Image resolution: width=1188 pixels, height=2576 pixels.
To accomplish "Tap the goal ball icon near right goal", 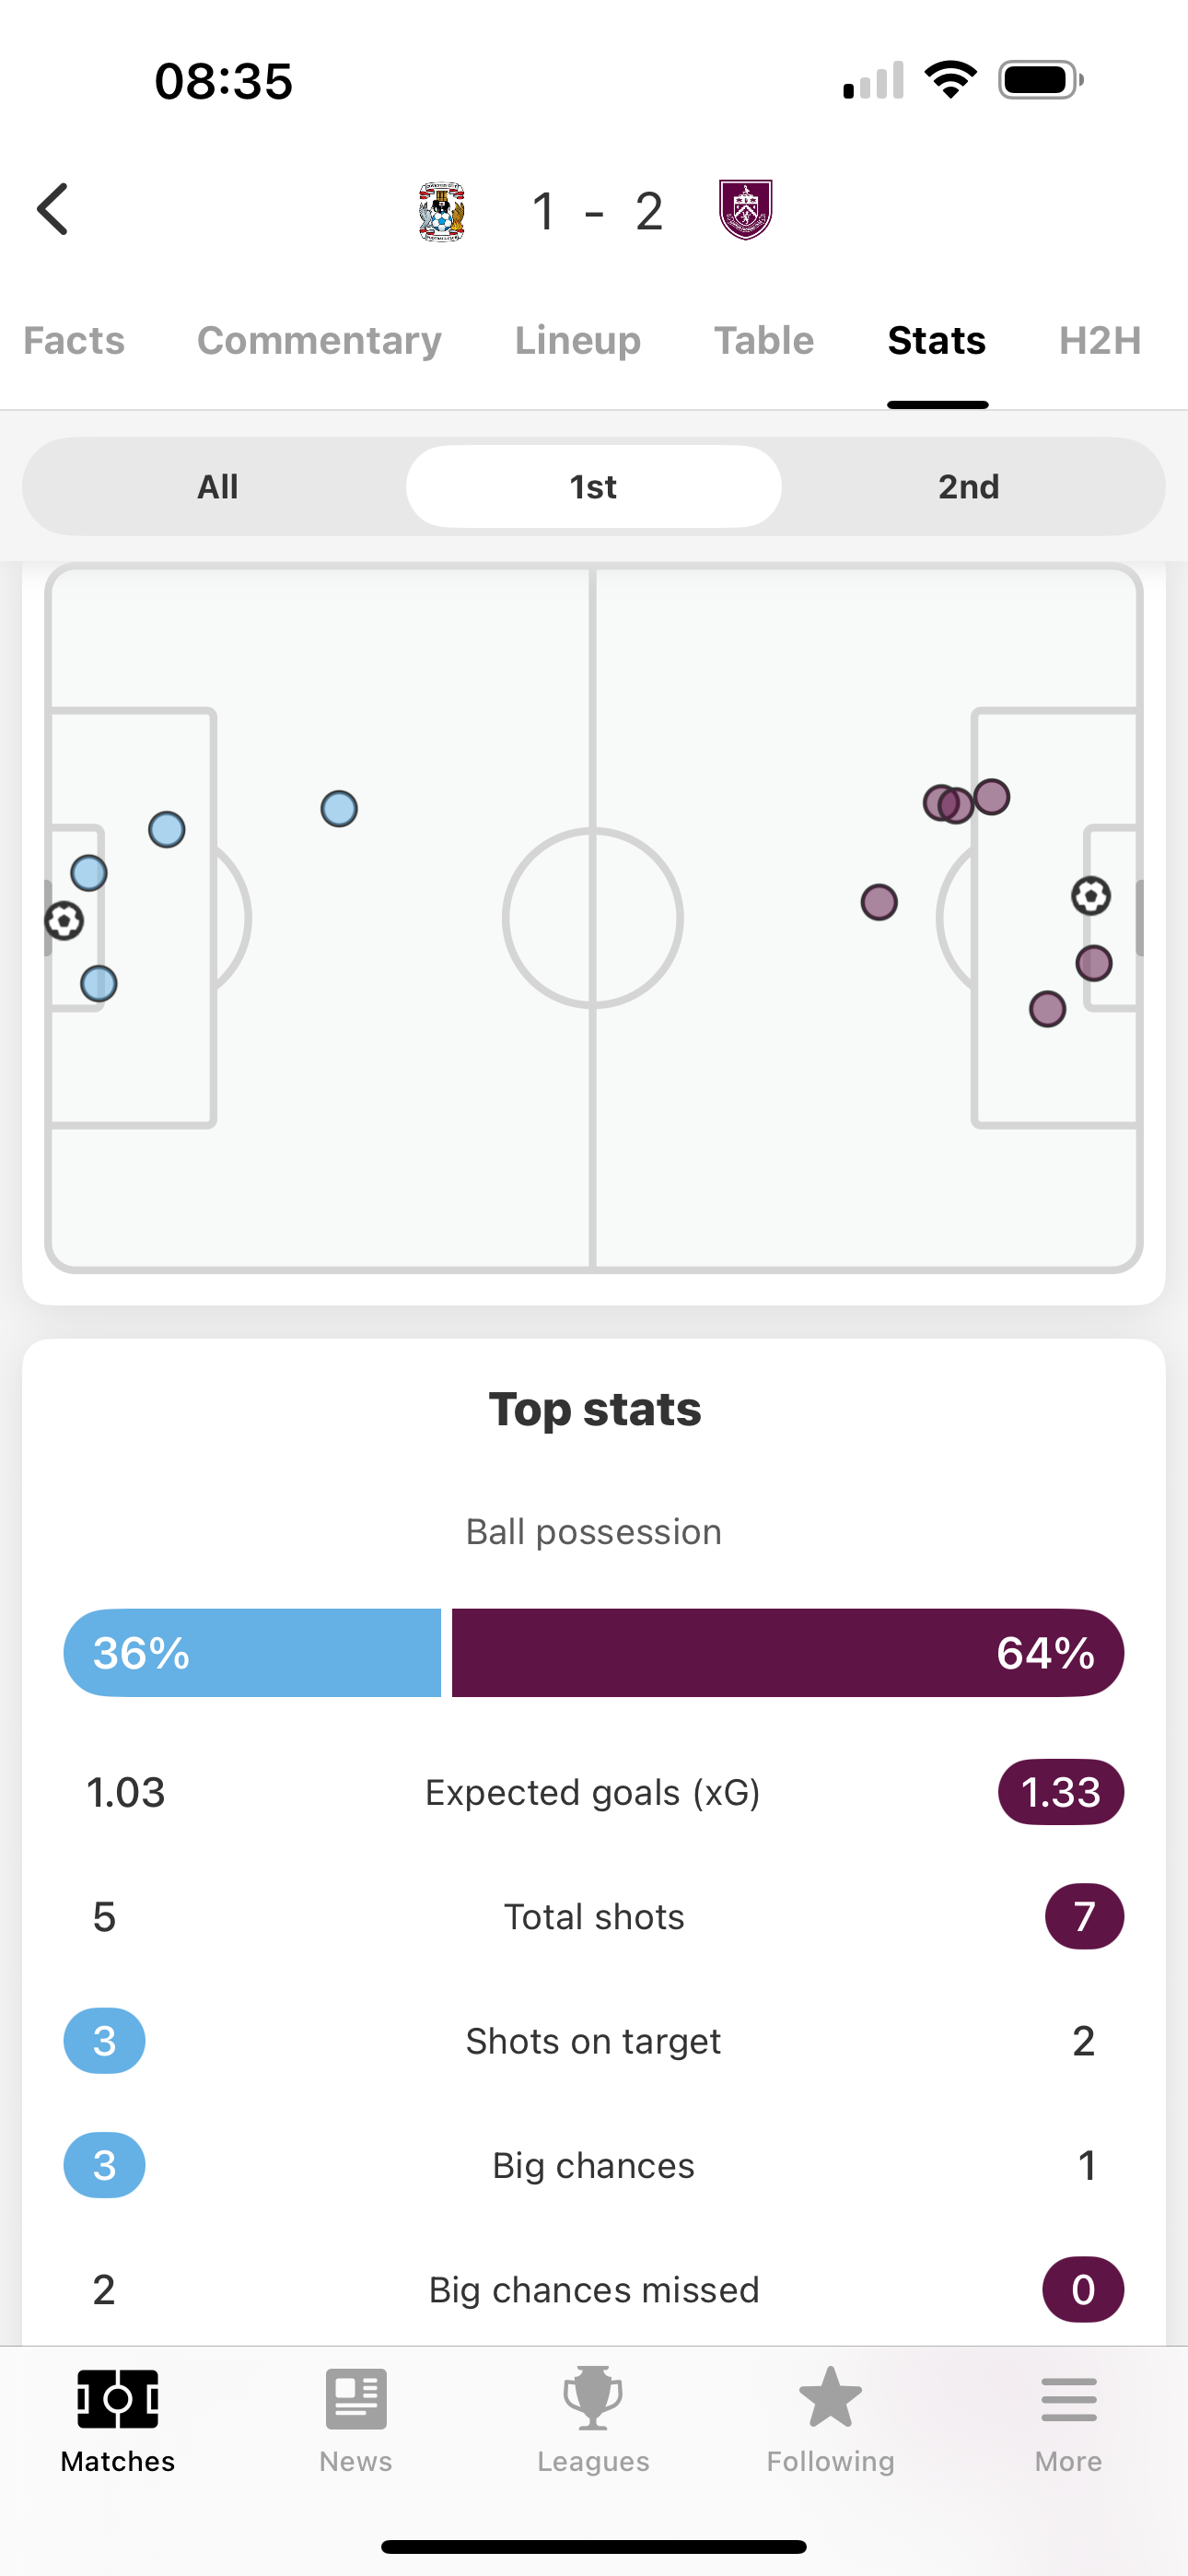I will (x=1090, y=895).
